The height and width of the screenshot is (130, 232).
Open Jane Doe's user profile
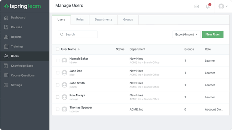(x=76, y=71)
